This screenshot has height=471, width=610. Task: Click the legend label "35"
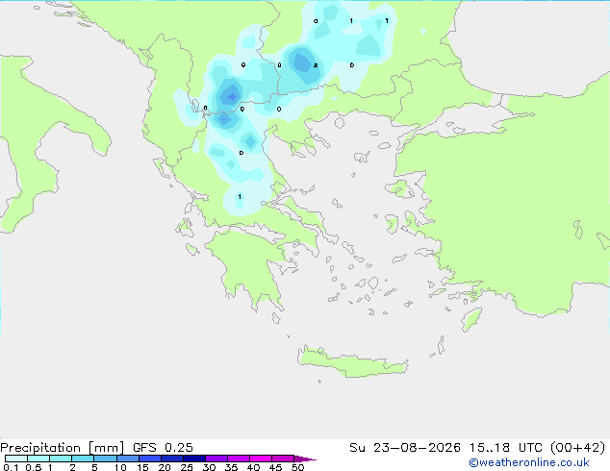coord(231,467)
